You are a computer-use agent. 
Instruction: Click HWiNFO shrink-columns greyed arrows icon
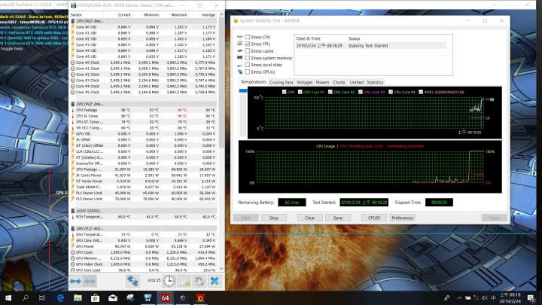[x=90, y=281]
